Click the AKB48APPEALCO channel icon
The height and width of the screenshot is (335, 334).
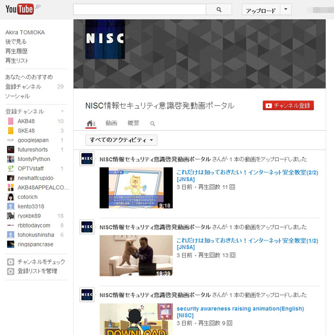(10, 187)
